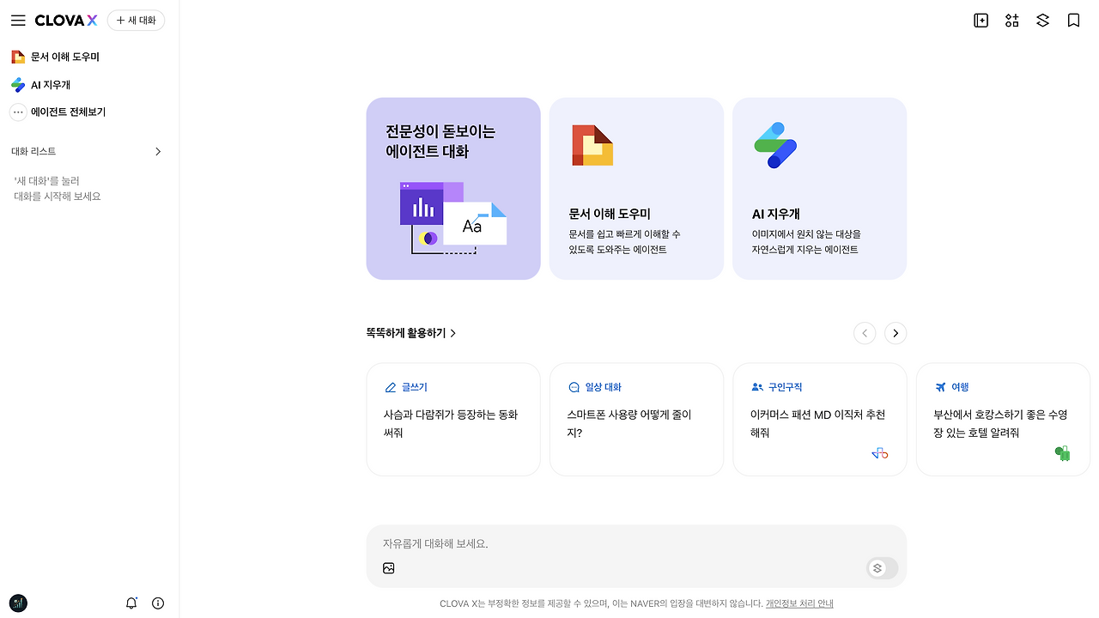Open the notification bell with unread dot

tap(131, 603)
